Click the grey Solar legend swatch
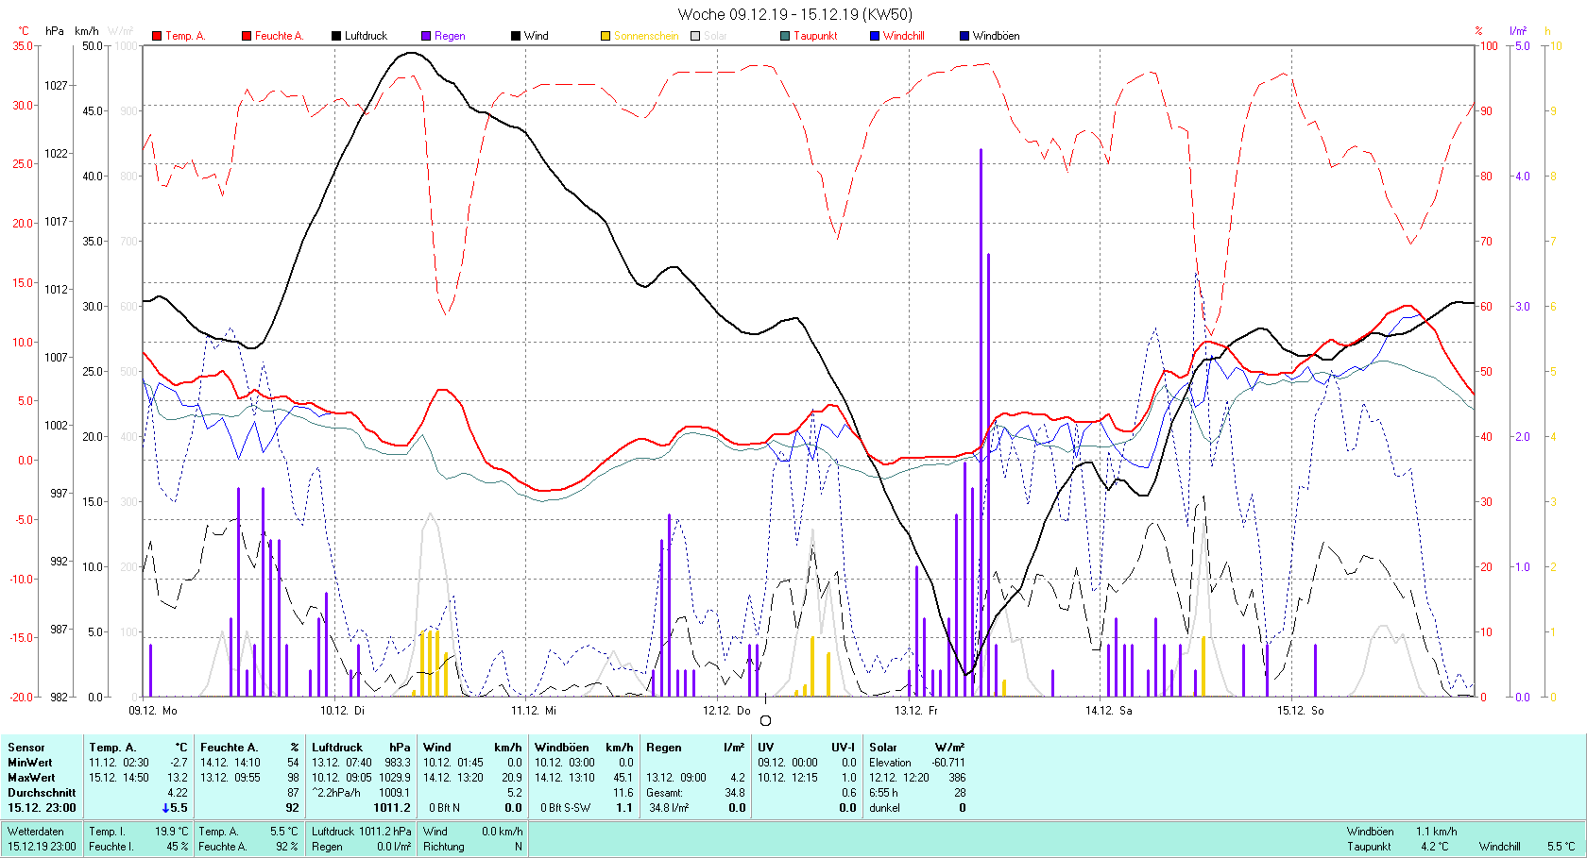Image resolution: width=1587 pixels, height=858 pixels. point(695,36)
